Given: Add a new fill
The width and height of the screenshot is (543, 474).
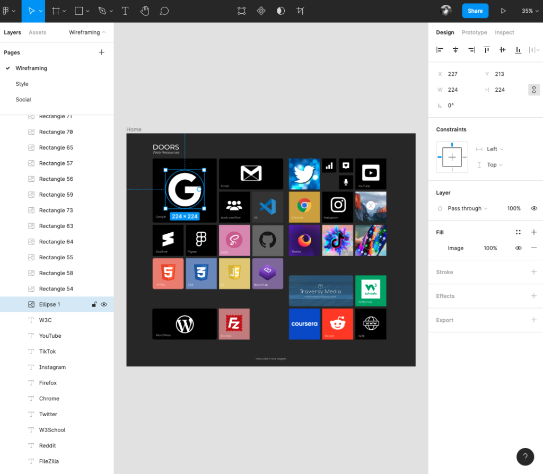Looking at the screenshot, I should click(x=533, y=232).
